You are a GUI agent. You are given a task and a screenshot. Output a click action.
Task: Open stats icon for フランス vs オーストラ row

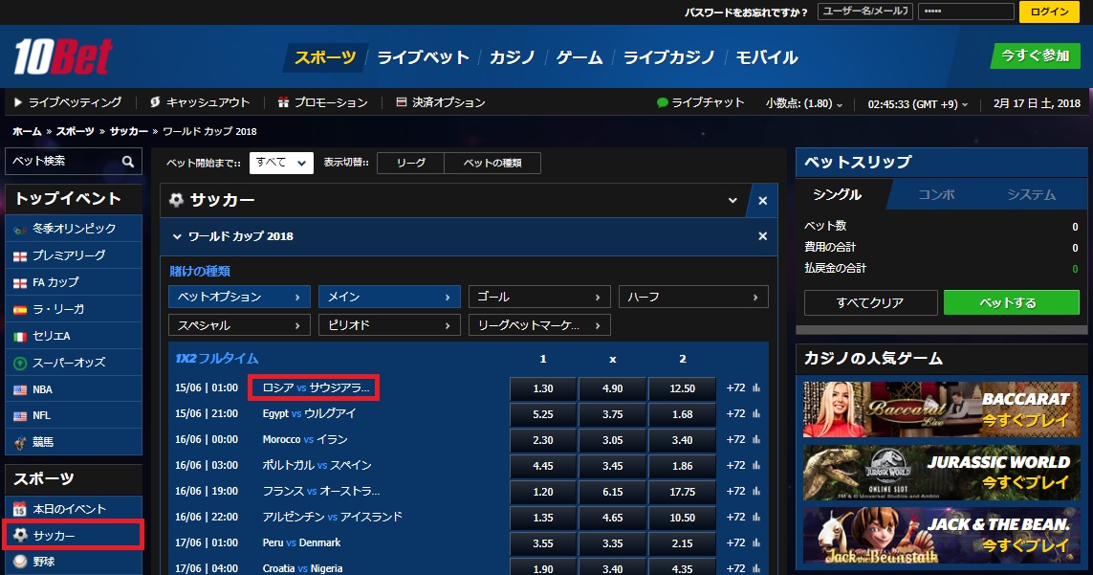pyautogui.click(x=756, y=491)
